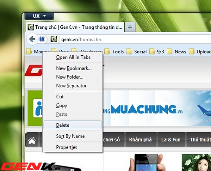
Task: Select Sort By Name menu entry
Action: pos(73,136)
